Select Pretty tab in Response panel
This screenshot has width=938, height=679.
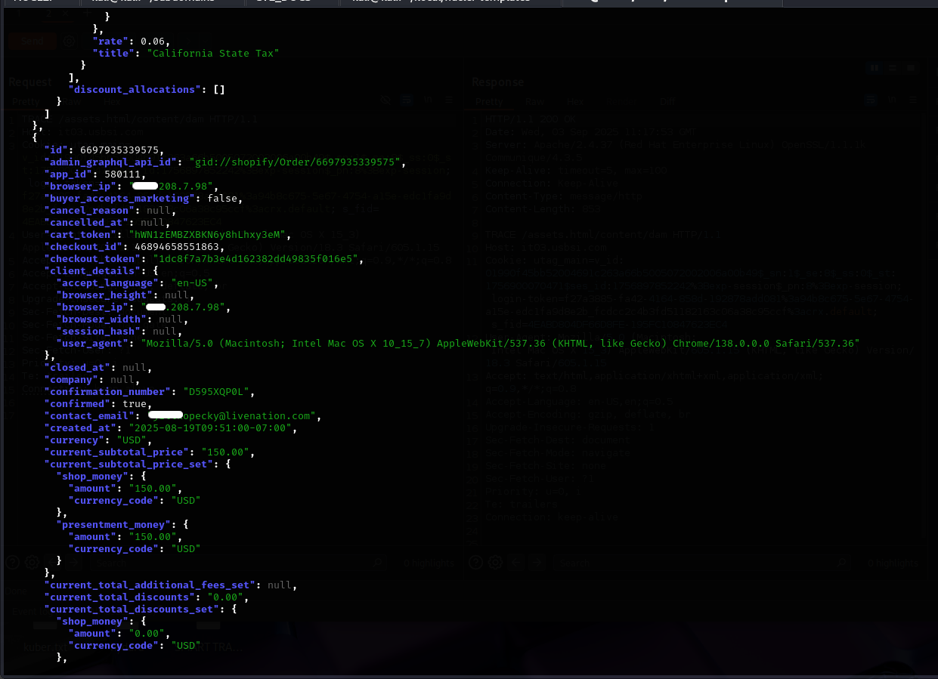(x=489, y=101)
